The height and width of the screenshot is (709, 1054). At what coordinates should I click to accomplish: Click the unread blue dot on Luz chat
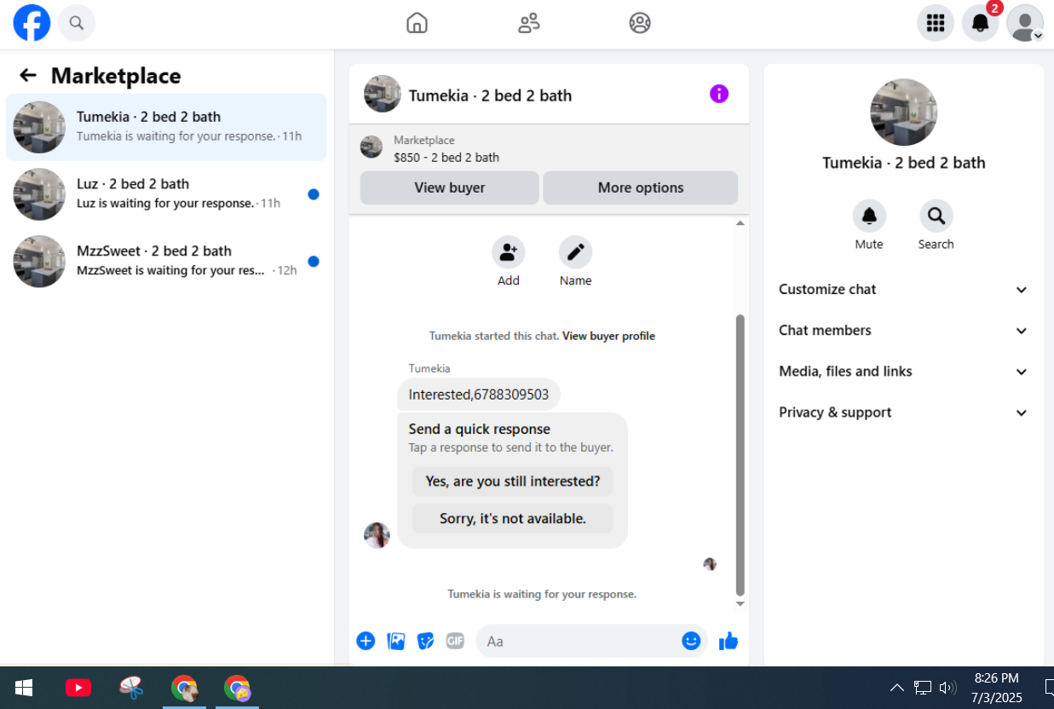click(x=314, y=194)
